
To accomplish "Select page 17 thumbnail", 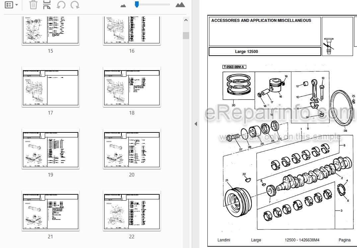I will point(50,87).
